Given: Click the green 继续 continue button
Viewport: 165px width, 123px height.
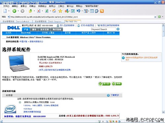Looking at the screenshot, I should coord(116,84).
